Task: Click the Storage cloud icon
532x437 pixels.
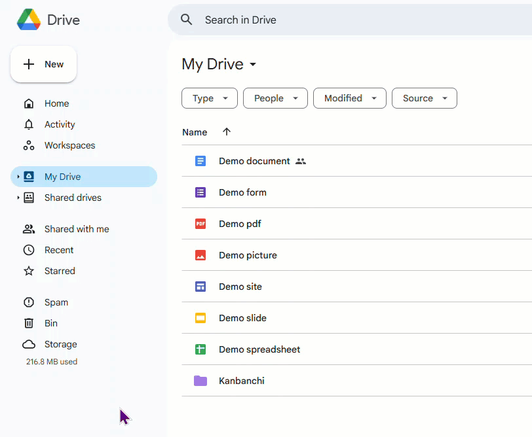Action: (29, 344)
